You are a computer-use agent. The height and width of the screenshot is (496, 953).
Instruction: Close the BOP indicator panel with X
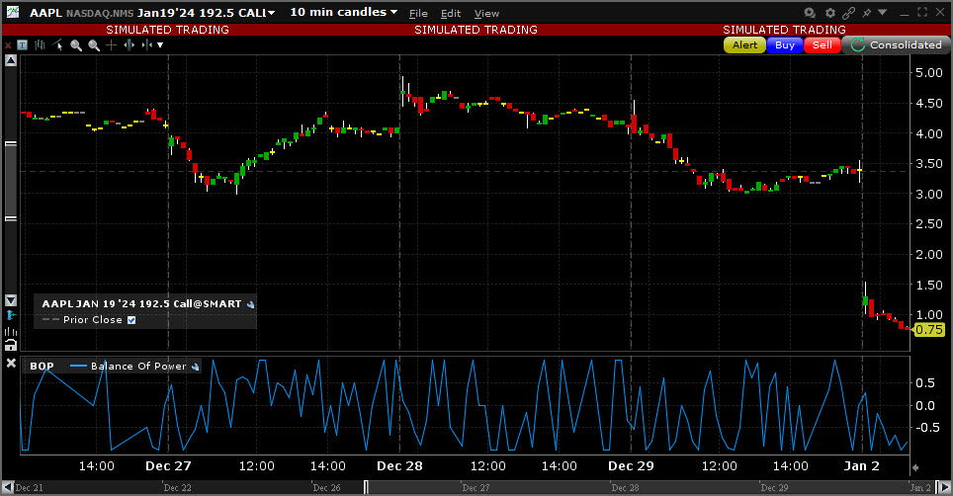pyautogui.click(x=11, y=363)
